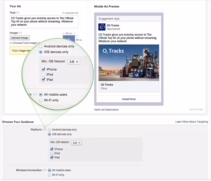Click the help icon next to Text label
211x181 pixels.
[18, 13]
